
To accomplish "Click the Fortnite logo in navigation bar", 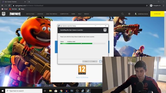I will click(x=15, y=14).
